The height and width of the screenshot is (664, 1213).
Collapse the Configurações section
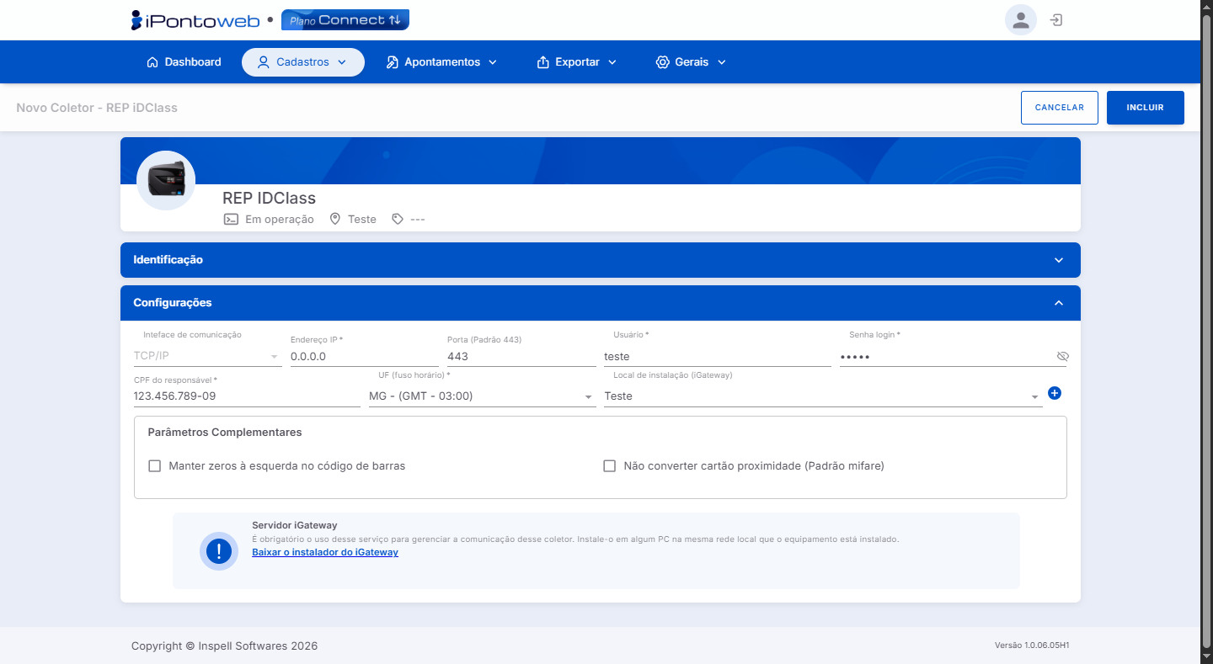pos(600,303)
